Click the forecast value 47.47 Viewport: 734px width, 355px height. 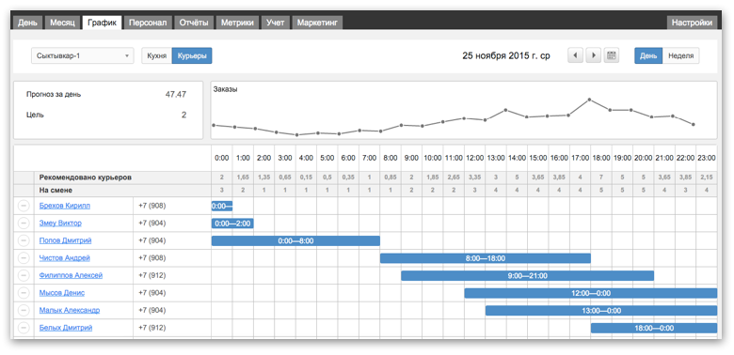(x=176, y=94)
